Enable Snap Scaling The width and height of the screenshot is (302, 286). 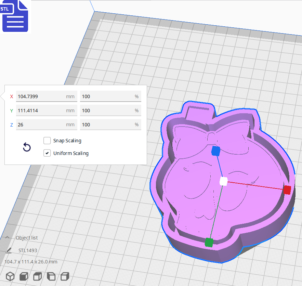[47, 141]
